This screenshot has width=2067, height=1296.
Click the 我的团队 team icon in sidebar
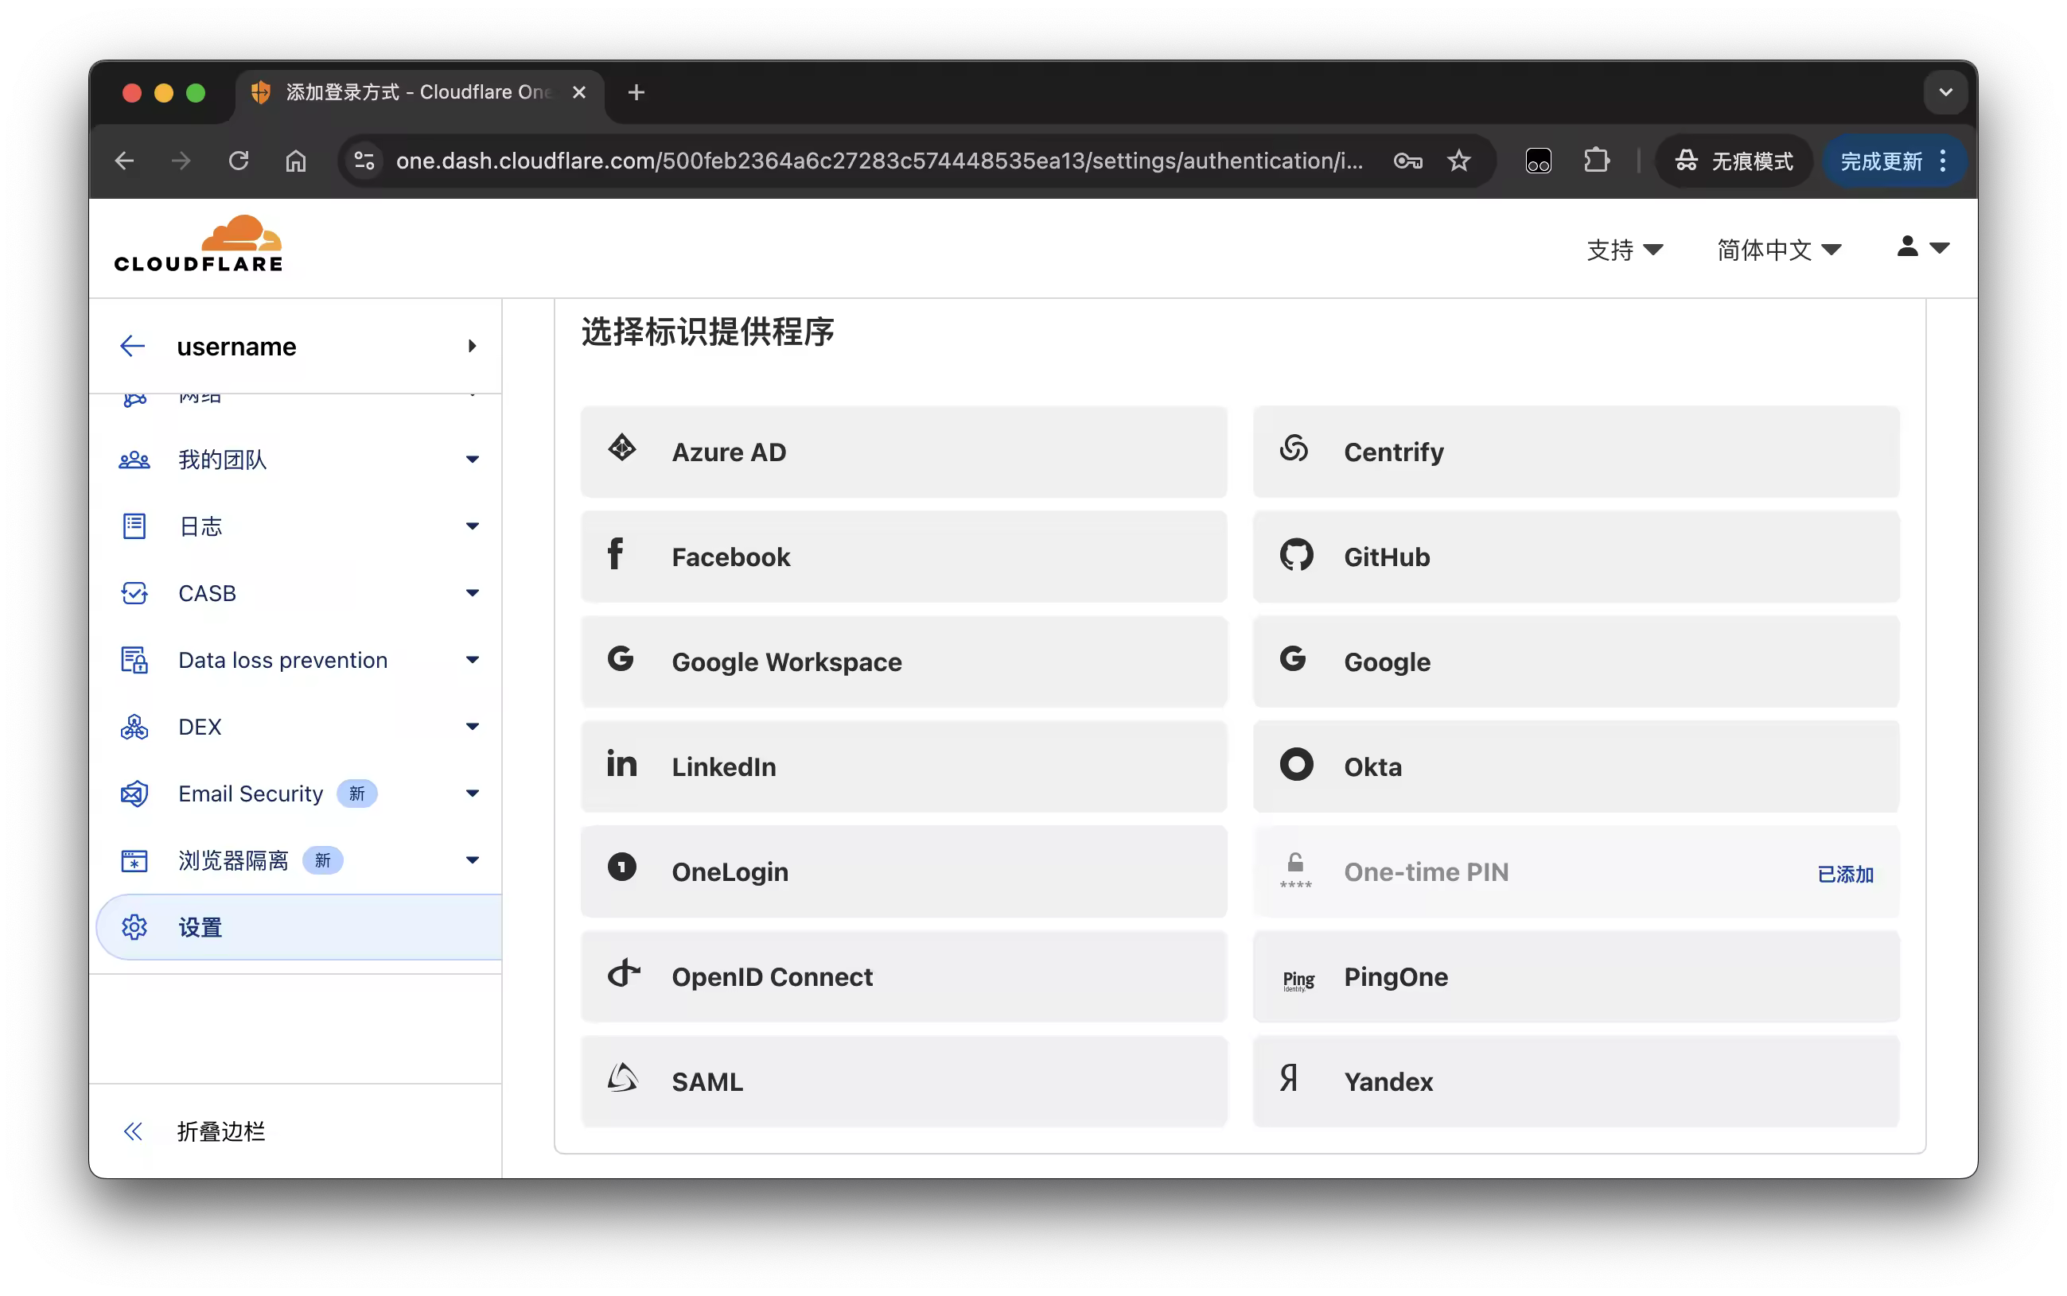pos(134,460)
